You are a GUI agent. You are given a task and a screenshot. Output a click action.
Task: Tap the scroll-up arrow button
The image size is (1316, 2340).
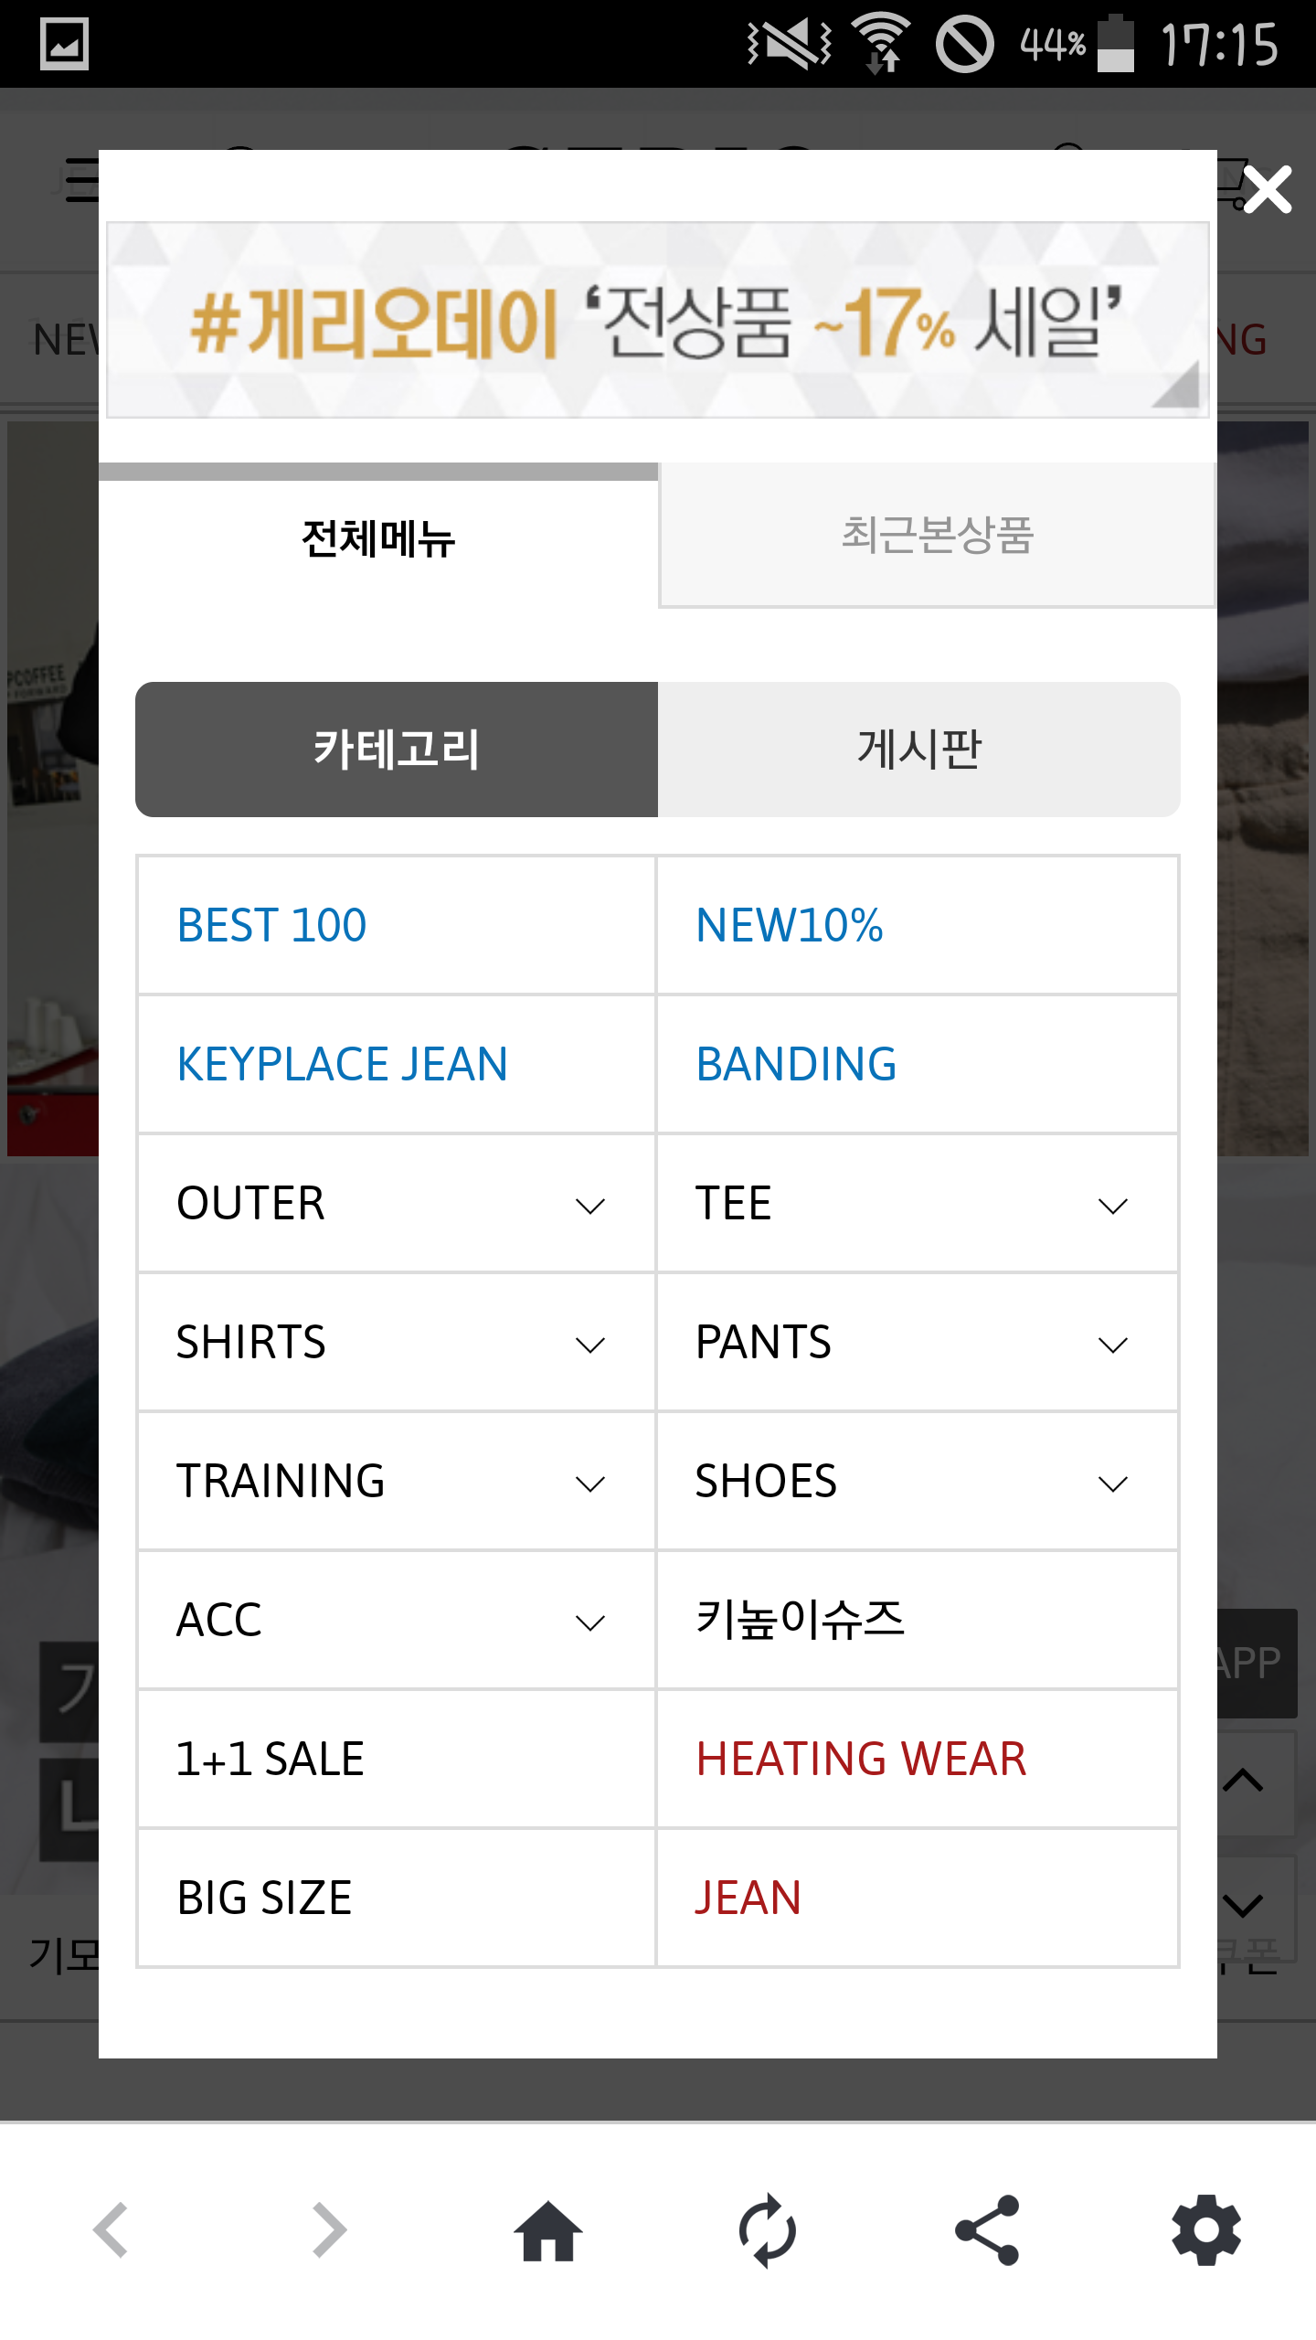coord(1244,1781)
